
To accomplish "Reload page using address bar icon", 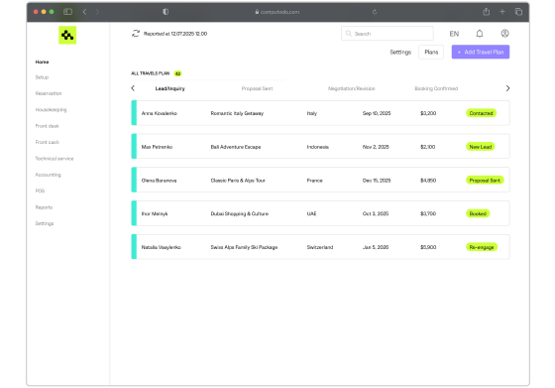I will click(375, 12).
